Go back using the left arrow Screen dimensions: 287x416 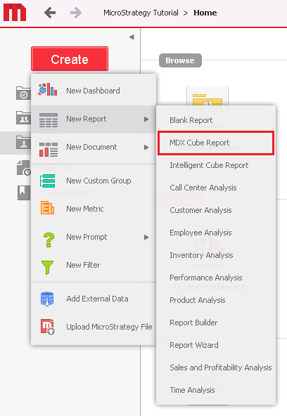point(50,13)
